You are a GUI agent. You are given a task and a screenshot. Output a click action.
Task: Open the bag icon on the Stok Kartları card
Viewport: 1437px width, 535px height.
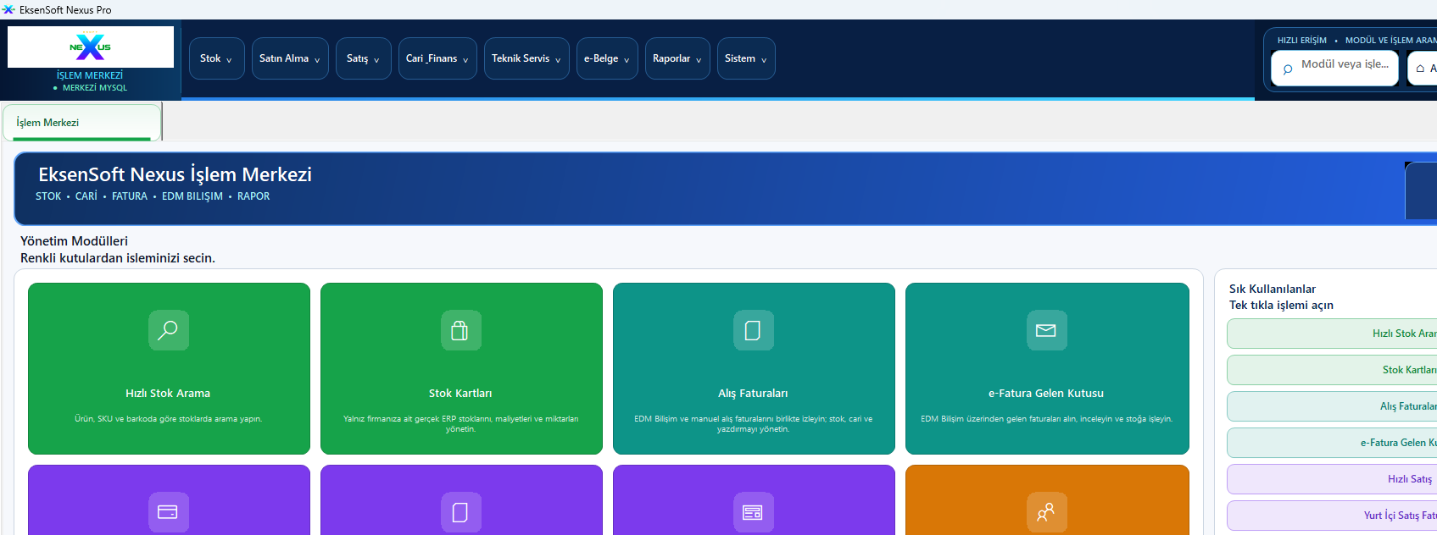460,330
